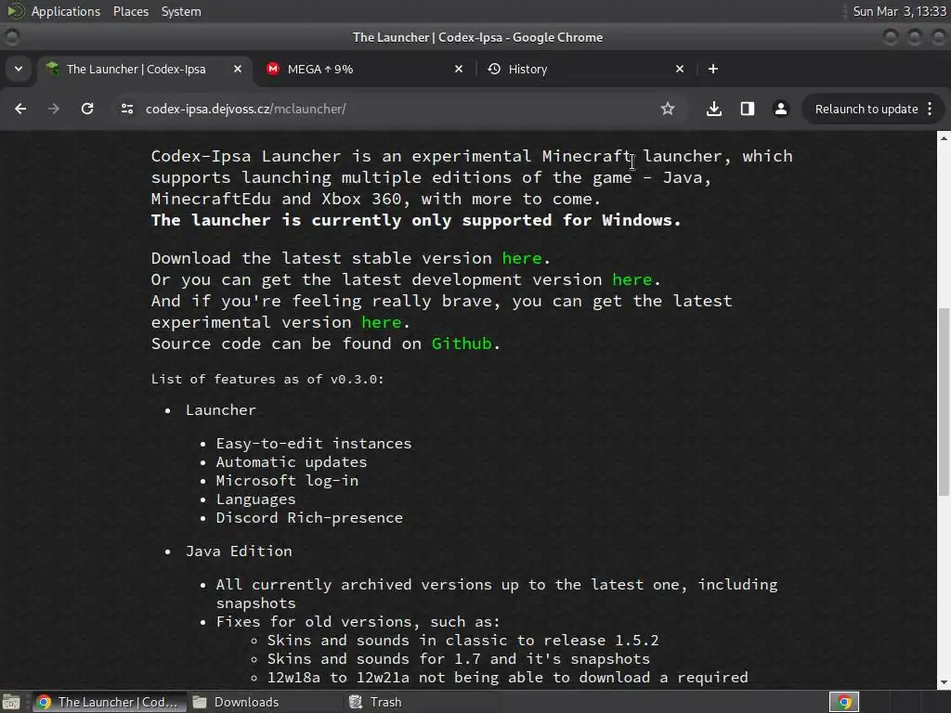Image resolution: width=951 pixels, height=713 pixels.
Task: Reload the current page
Action: [x=87, y=109]
